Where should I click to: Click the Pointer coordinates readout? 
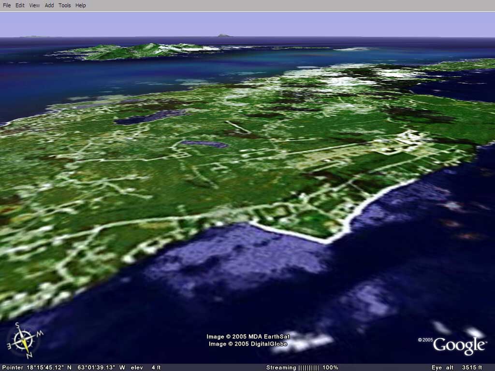click(63, 368)
